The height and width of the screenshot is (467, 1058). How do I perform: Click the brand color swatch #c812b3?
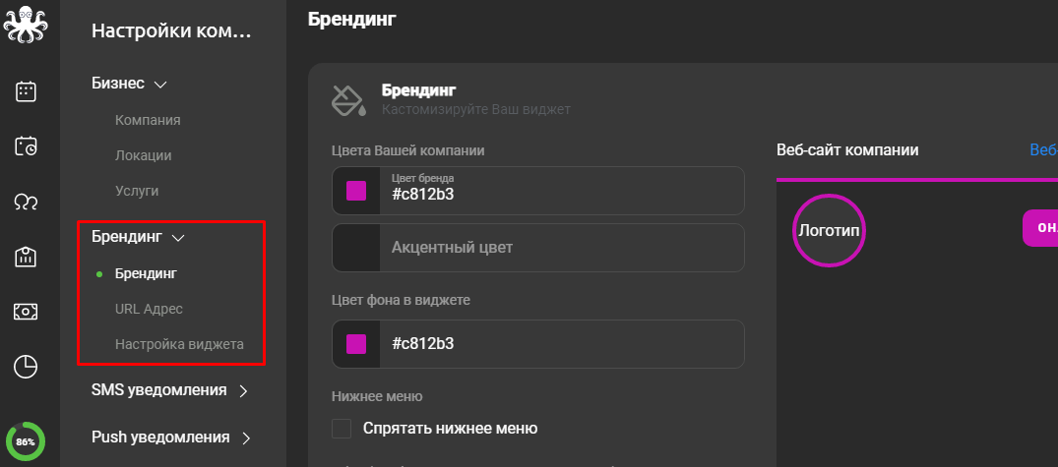pos(356,191)
